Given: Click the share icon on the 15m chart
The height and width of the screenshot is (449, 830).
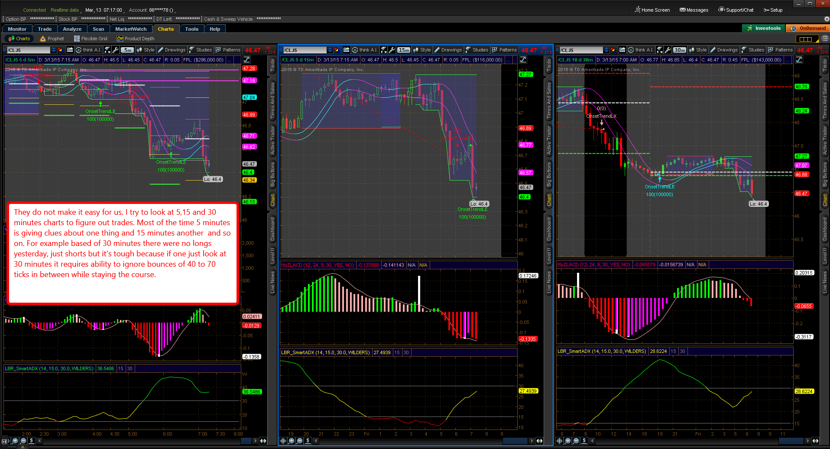Looking at the screenshot, I should pyautogui.click(x=346, y=50).
